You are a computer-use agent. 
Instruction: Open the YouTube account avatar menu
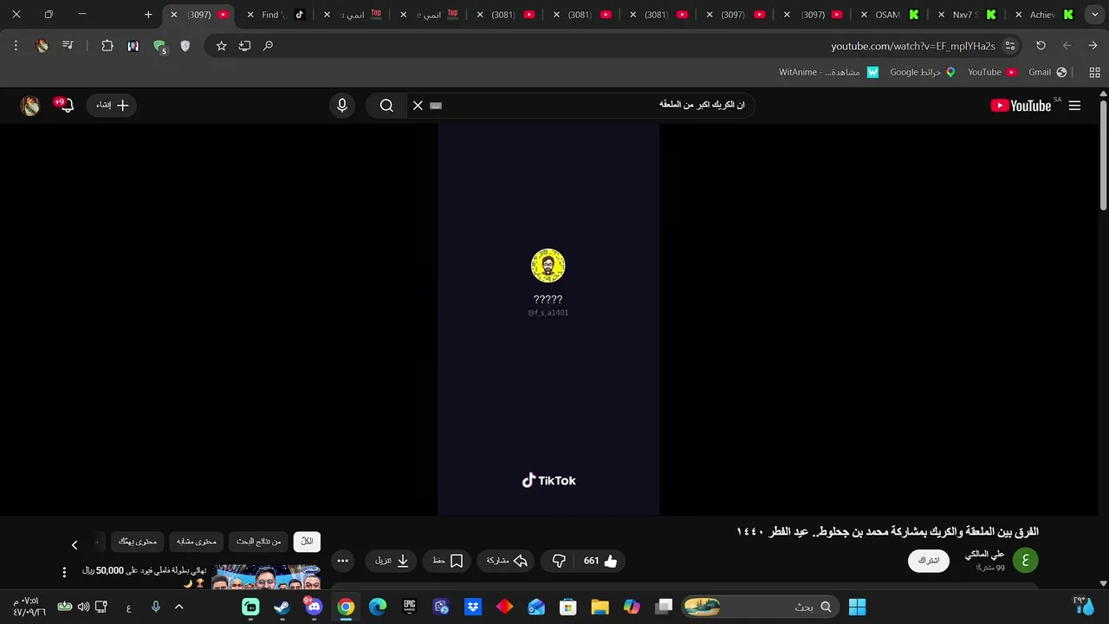(30, 106)
